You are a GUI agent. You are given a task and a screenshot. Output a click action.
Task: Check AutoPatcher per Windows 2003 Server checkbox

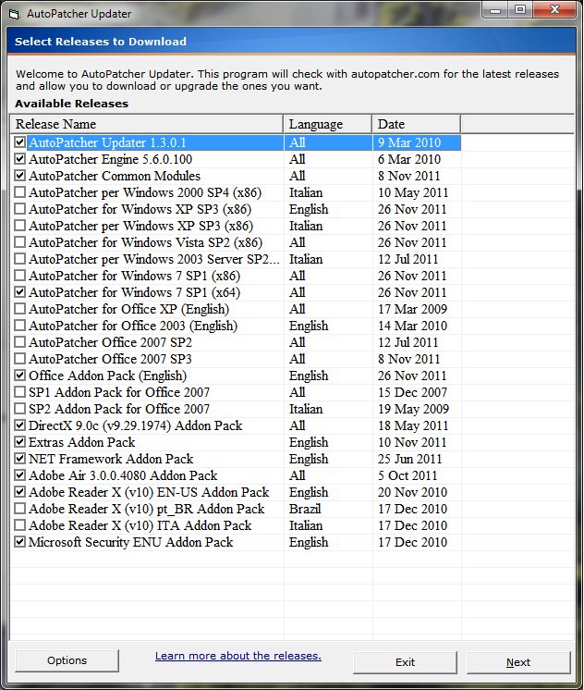coord(19,259)
